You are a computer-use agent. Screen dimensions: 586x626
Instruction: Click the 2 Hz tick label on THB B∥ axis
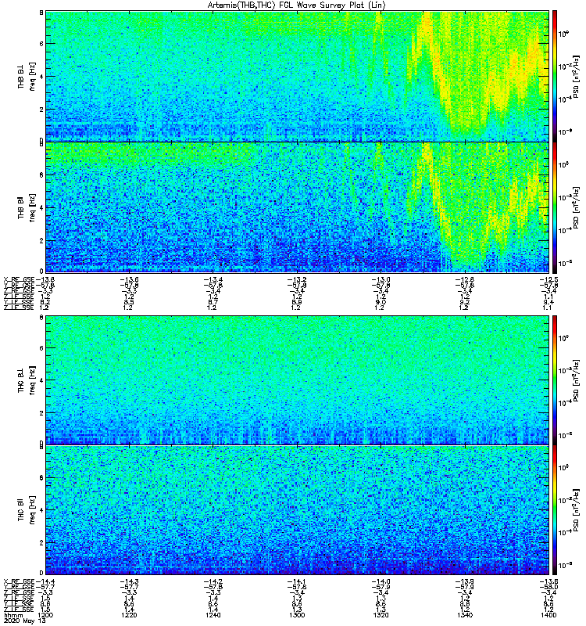tap(41, 240)
